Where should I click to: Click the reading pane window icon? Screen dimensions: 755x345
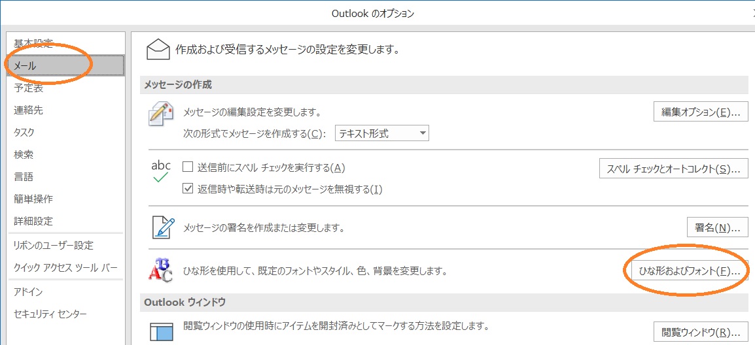click(x=160, y=331)
